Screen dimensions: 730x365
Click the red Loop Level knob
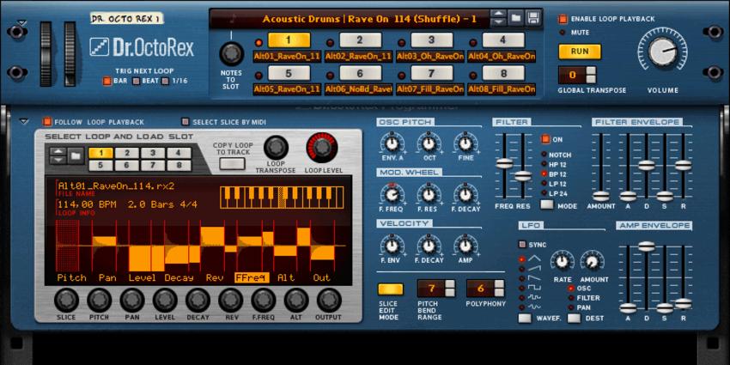coord(322,148)
